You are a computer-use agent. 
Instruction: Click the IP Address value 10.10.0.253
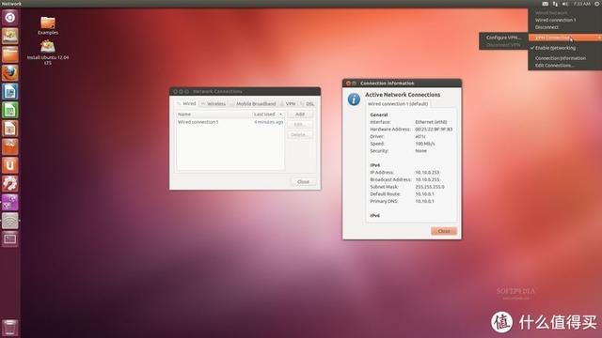(427, 173)
